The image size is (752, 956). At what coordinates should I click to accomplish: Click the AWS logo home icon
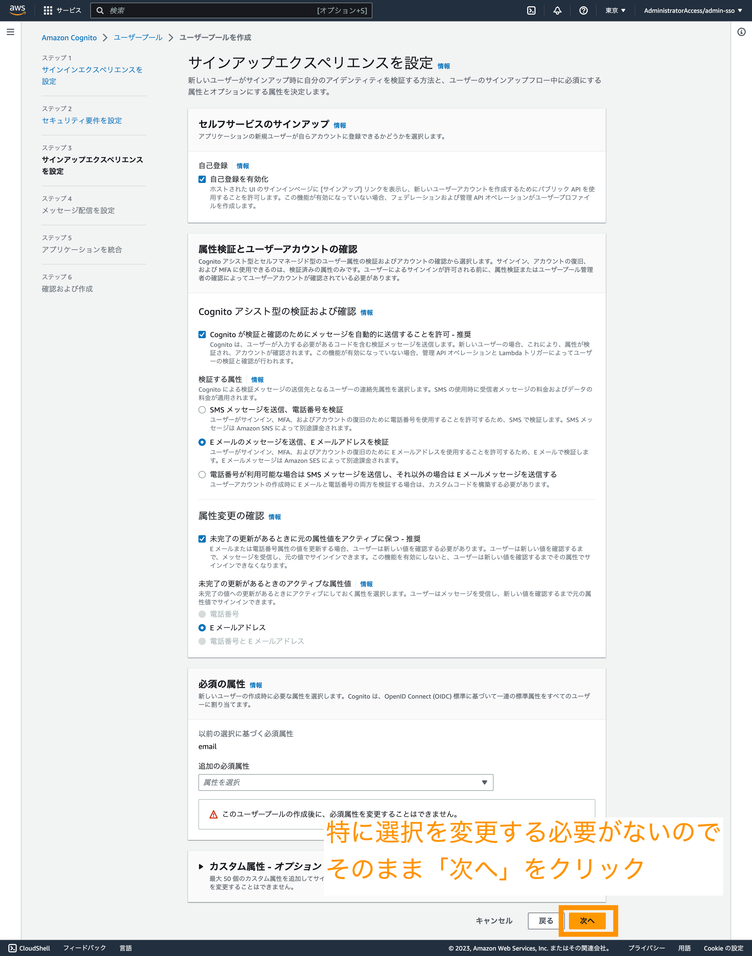coord(17,10)
